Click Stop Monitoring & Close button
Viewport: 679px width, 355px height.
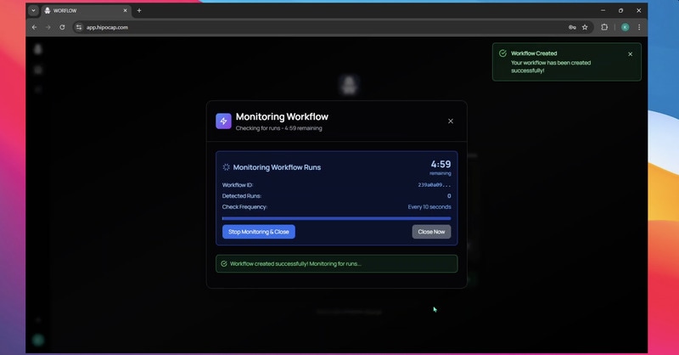coord(259,232)
